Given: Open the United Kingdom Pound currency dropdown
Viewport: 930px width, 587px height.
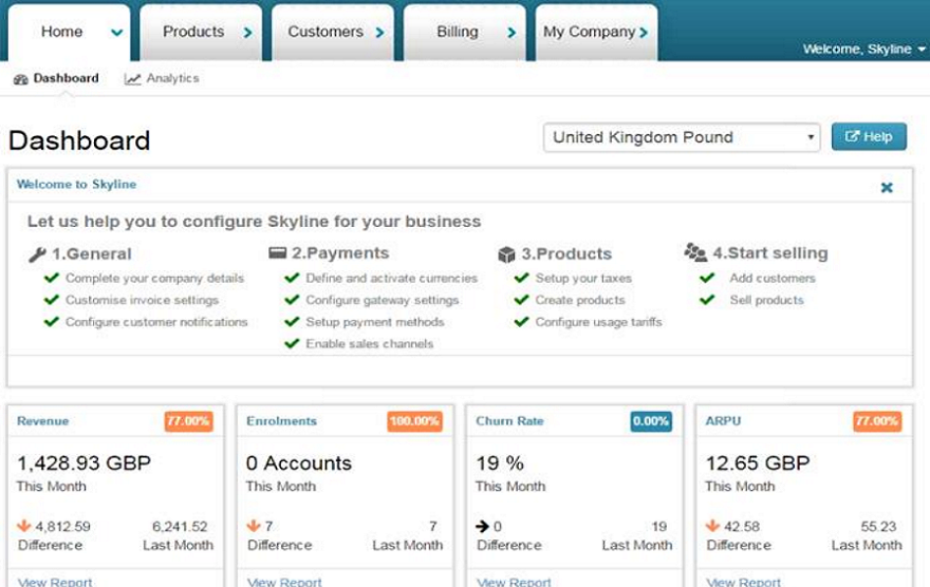Looking at the screenshot, I should pos(681,138).
